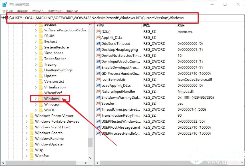Click the ShutdownWarningDial DWORD icon

click(x=99, y=97)
